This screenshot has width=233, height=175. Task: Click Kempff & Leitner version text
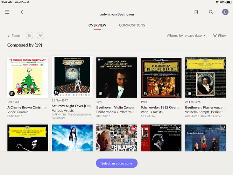click(x=211, y=116)
